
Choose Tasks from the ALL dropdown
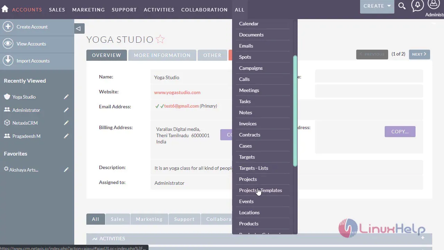[245, 101]
